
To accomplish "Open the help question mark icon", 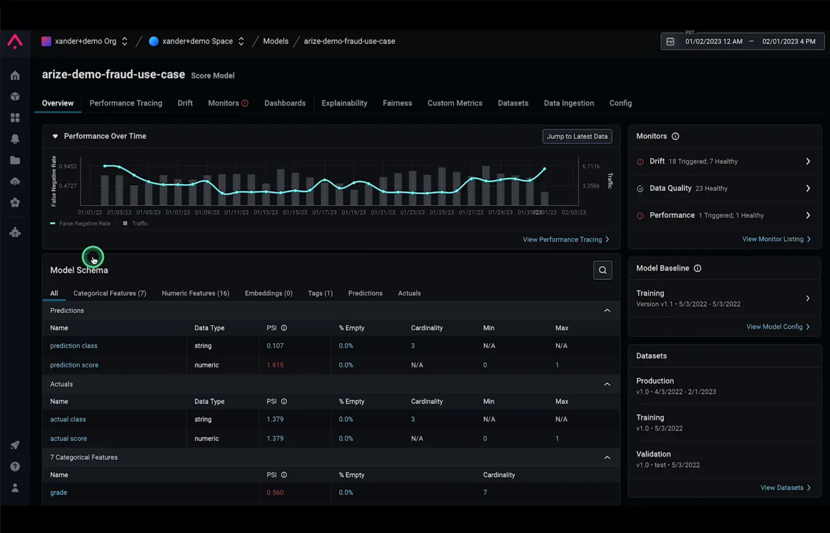I will (15, 466).
